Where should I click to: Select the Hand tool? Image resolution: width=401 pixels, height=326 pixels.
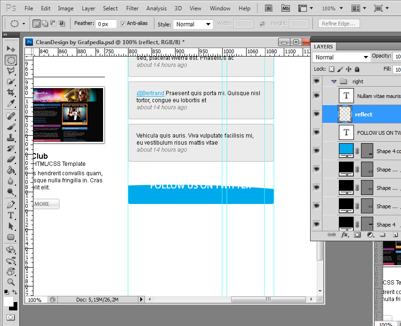11,271
